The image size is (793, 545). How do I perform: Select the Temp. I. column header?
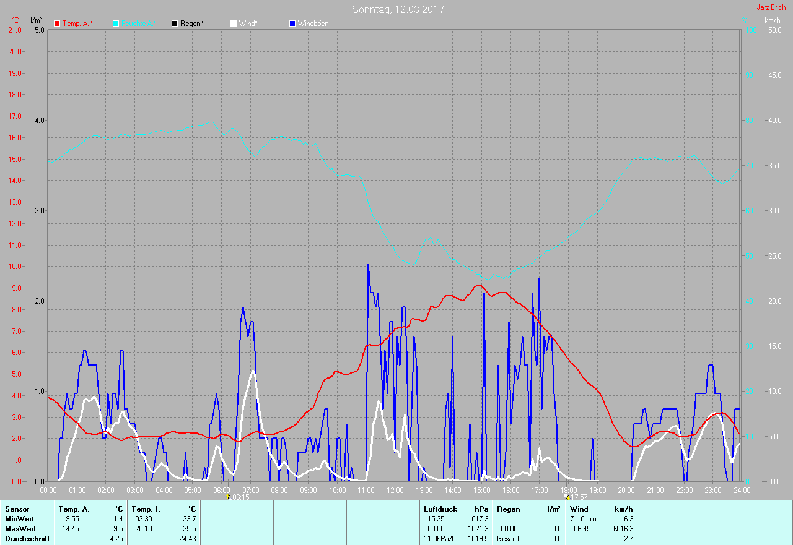pyautogui.click(x=146, y=509)
